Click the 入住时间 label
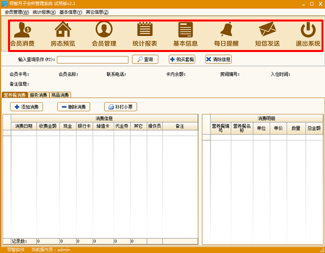This screenshot has width=325, height=253. point(280,74)
